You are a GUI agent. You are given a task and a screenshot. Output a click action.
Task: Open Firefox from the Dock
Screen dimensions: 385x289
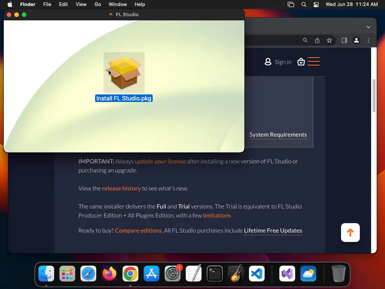109,273
